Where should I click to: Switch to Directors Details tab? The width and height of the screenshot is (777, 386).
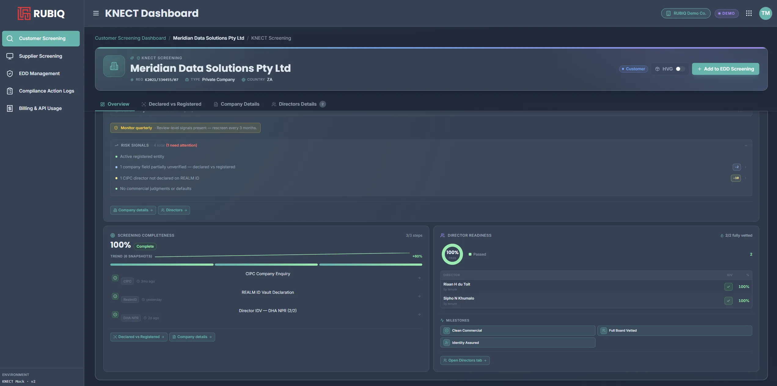click(299, 104)
